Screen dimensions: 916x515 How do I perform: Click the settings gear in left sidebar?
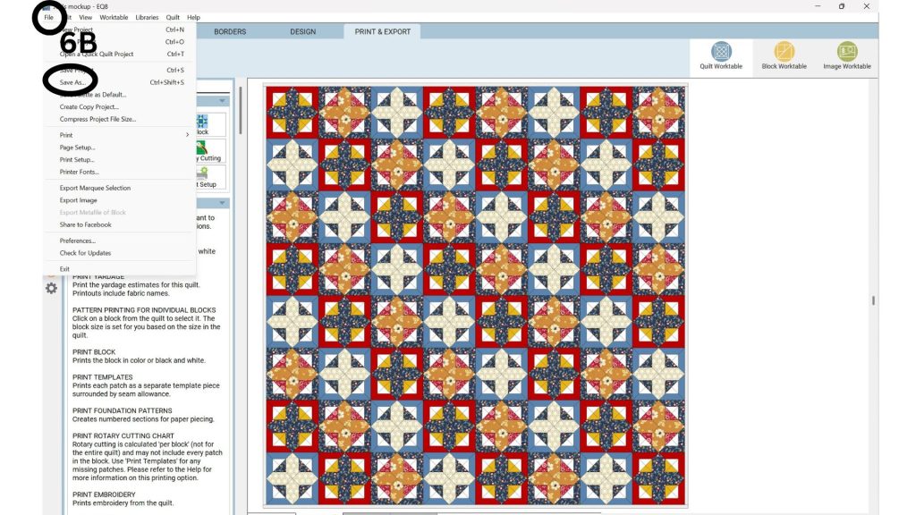51,289
